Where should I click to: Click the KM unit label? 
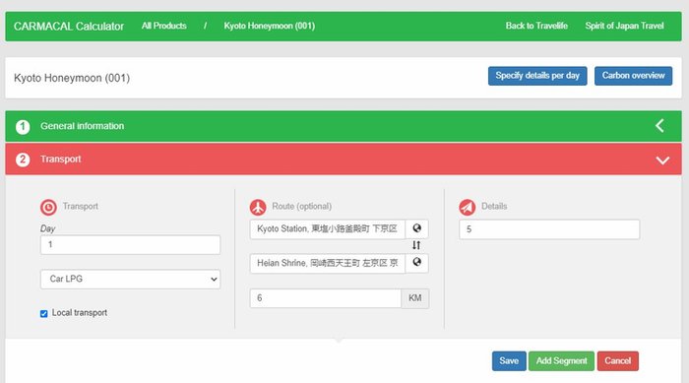click(414, 298)
